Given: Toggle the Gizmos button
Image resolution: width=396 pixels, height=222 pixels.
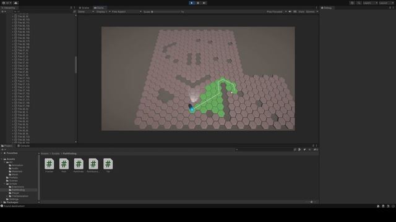Looking at the screenshot, I should click(311, 12).
